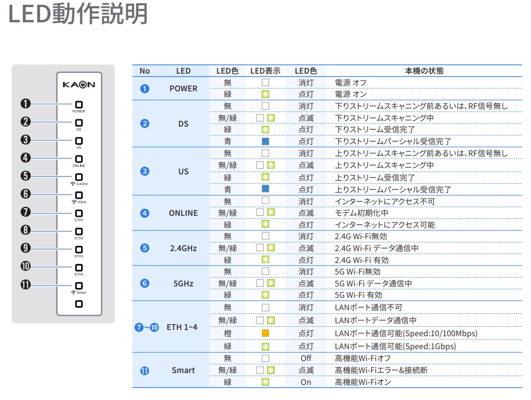The image size is (531, 400).
Task: Select the ETH1 LED on the device diagram
Action: [79, 213]
